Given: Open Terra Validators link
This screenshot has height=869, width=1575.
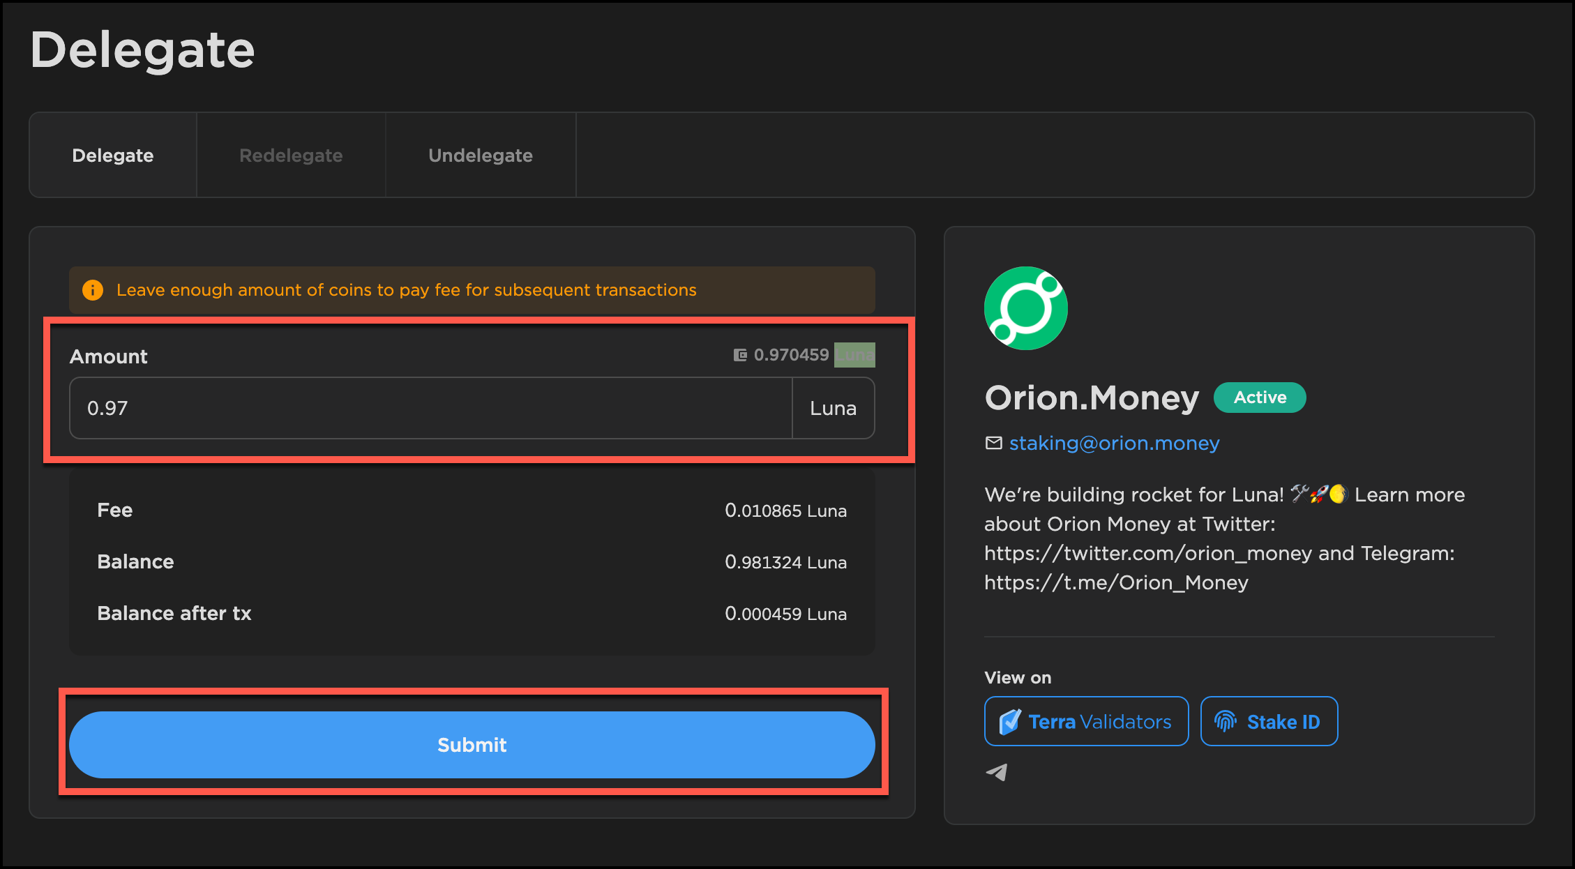Looking at the screenshot, I should [x=1087, y=721].
